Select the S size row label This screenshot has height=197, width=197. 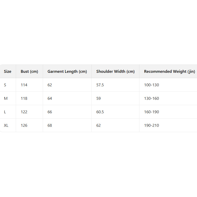point(5,85)
